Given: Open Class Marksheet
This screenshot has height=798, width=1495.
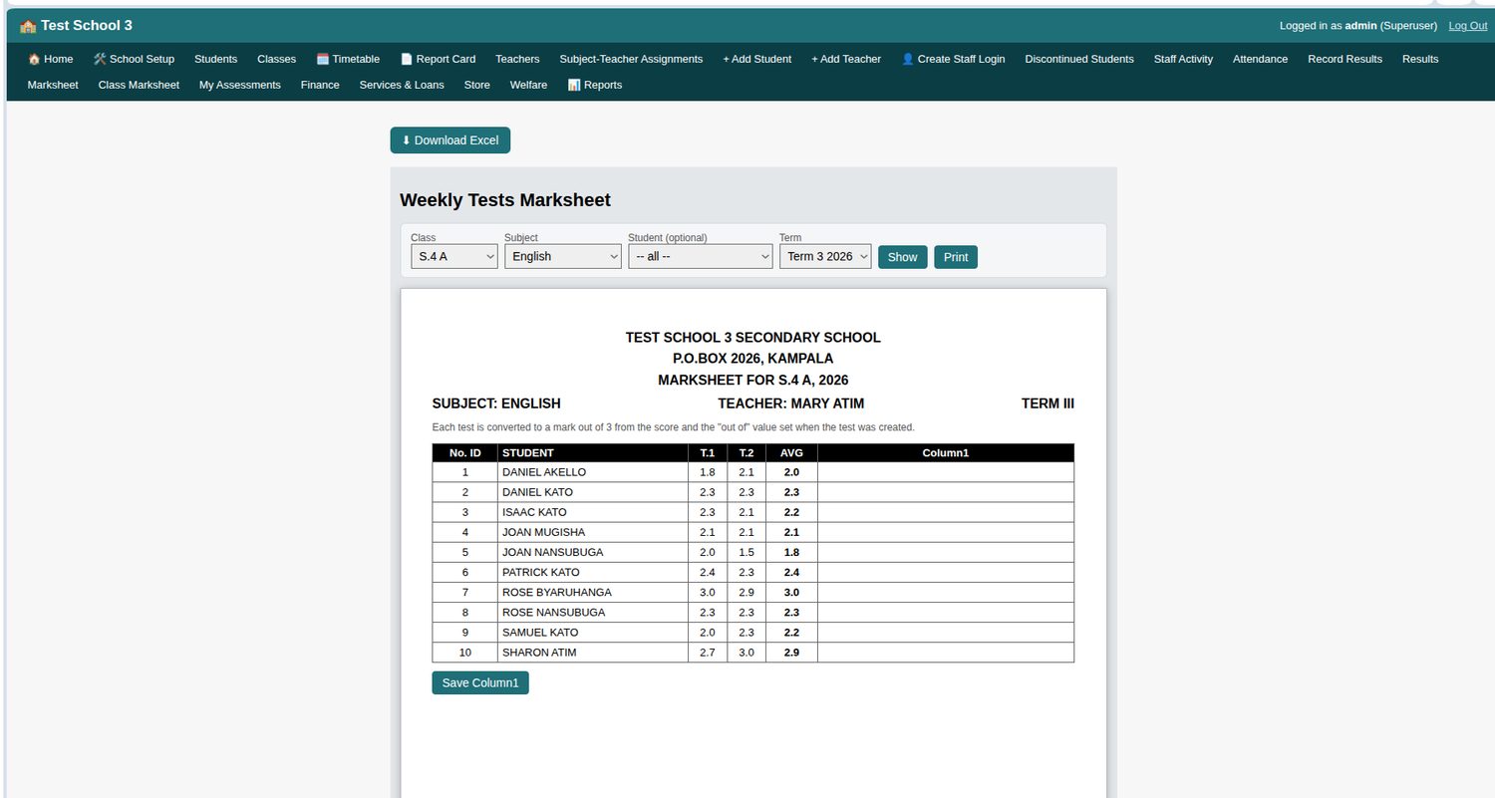Looking at the screenshot, I should point(139,85).
